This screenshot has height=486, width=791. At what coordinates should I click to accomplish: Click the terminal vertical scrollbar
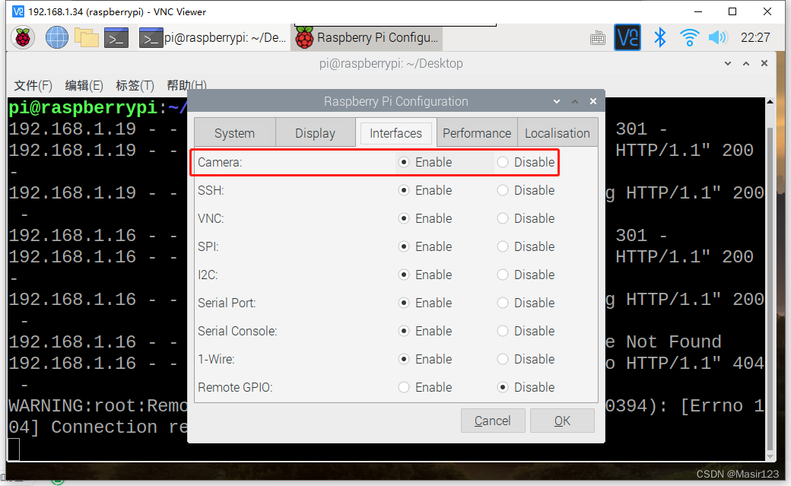[770, 287]
